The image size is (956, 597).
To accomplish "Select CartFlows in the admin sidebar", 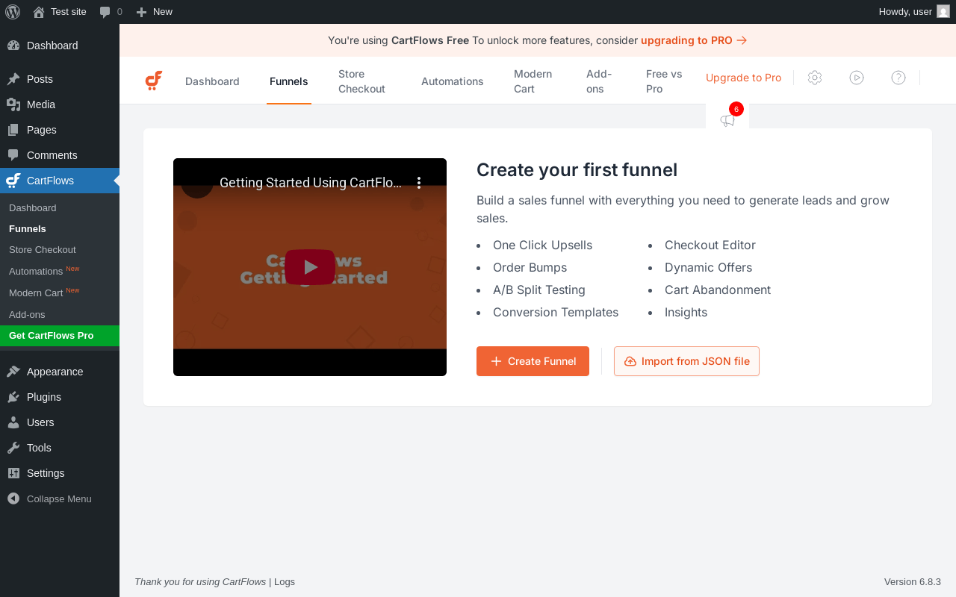I will (x=60, y=181).
